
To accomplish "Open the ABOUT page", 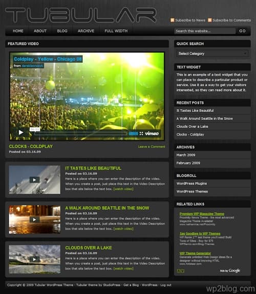I will [x=40, y=31].
